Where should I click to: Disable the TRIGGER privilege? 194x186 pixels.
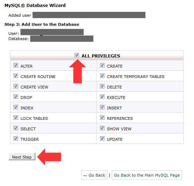[x=16, y=138]
